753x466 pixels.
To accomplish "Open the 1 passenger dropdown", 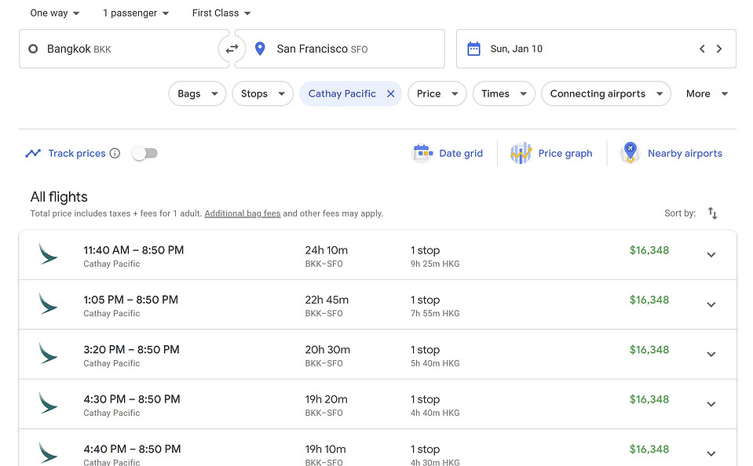I will pos(136,13).
